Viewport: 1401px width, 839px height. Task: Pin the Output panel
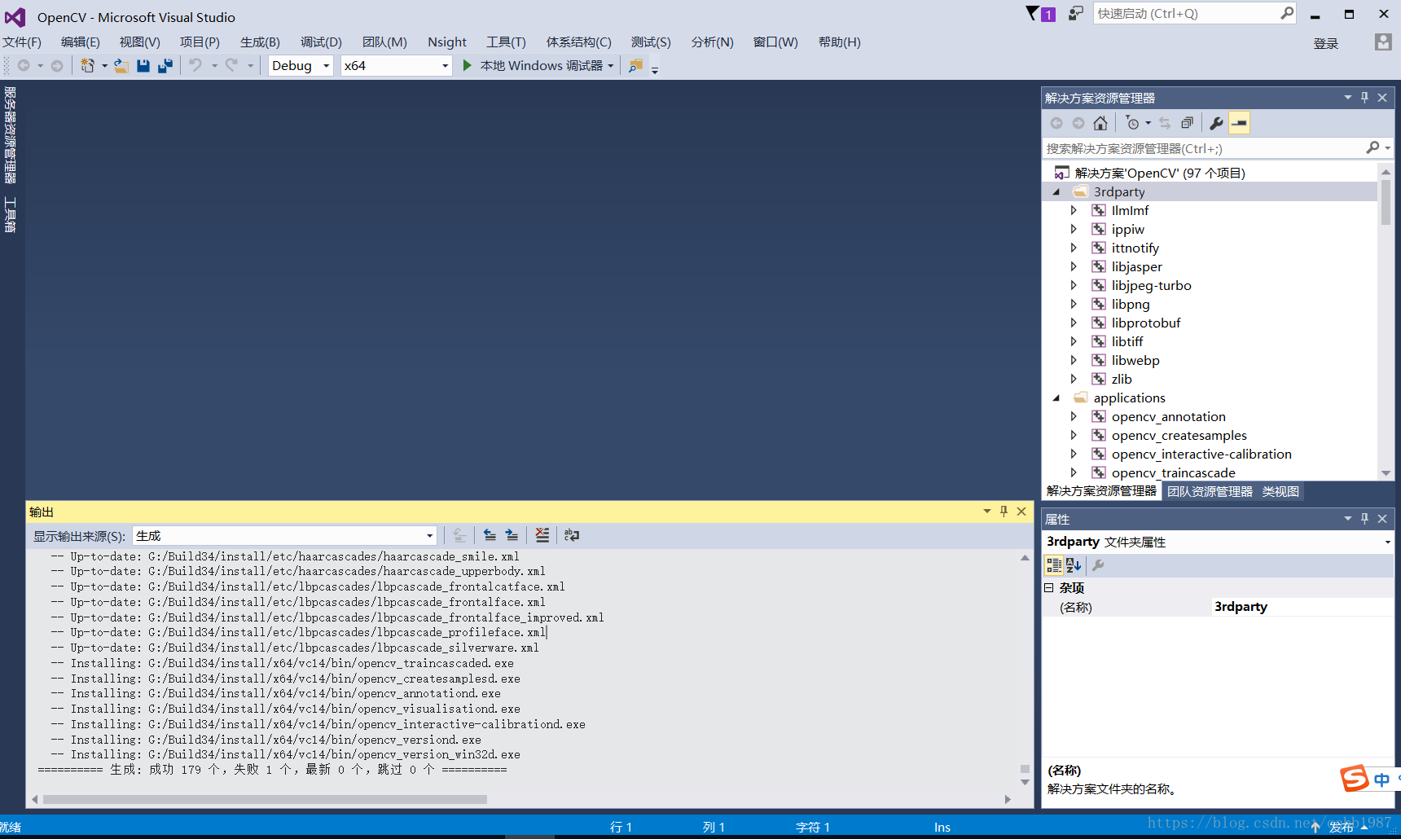(x=1004, y=512)
